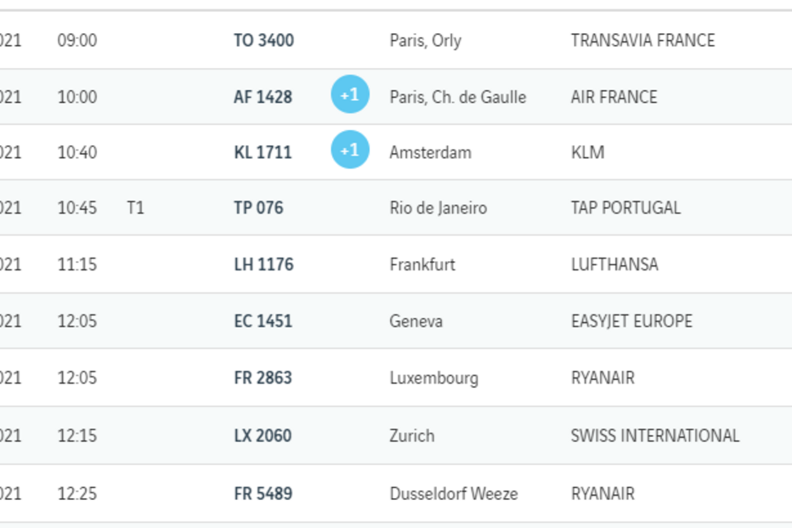The image size is (792, 528).
Task: Click flight TP 076
Action: pyautogui.click(x=258, y=207)
